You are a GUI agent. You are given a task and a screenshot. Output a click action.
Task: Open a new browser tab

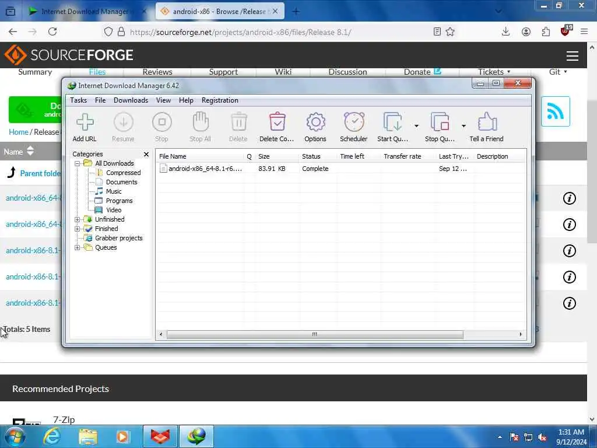pyautogui.click(x=296, y=12)
